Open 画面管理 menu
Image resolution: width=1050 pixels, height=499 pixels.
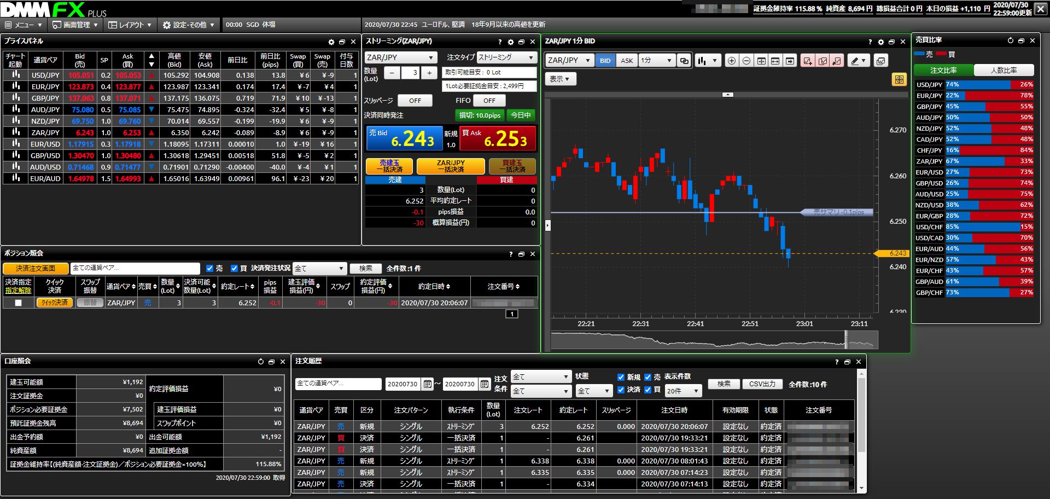[x=75, y=25]
